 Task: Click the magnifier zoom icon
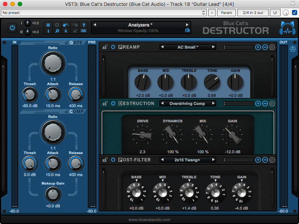(57, 31)
